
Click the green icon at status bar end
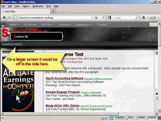[159, 118]
